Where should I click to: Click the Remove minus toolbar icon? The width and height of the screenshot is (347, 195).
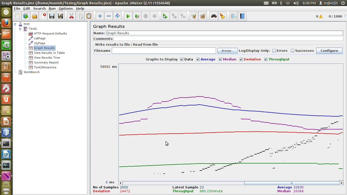pyautogui.click(x=109, y=16)
